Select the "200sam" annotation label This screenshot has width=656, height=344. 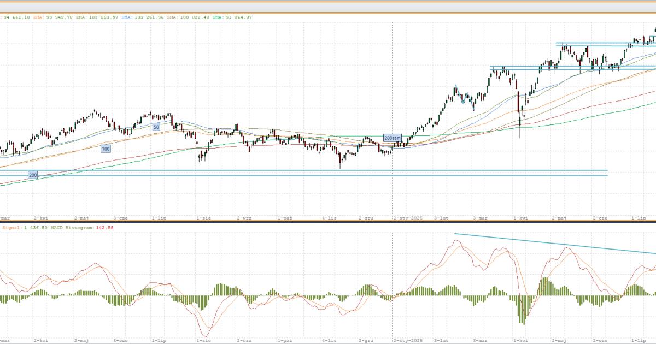click(392, 138)
